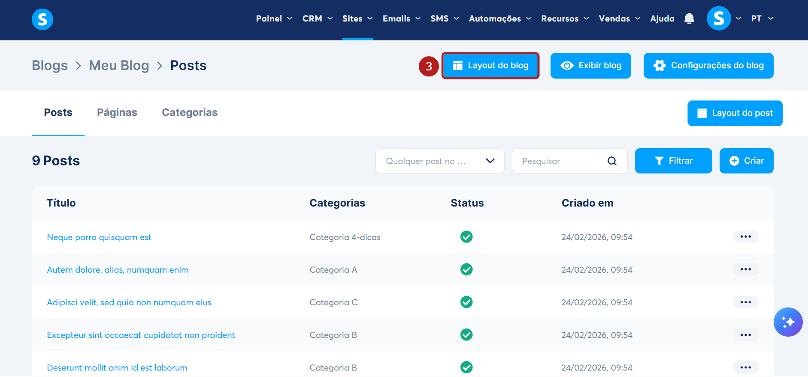Expand the Vendas menu
Viewport: 808px width, 377px height.
point(620,18)
